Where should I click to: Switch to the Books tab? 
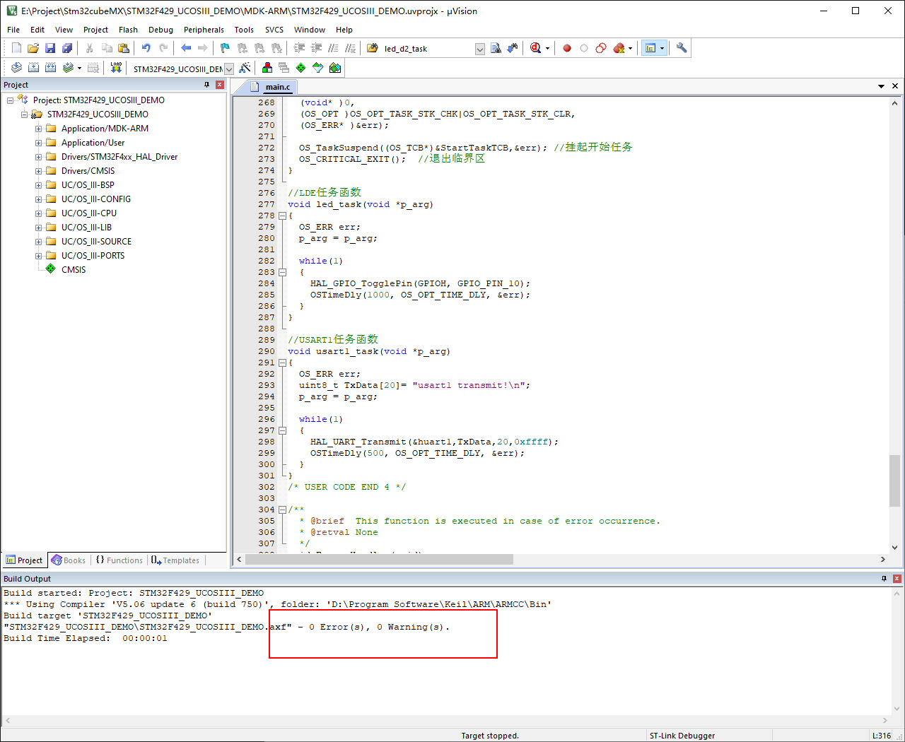coord(69,560)
